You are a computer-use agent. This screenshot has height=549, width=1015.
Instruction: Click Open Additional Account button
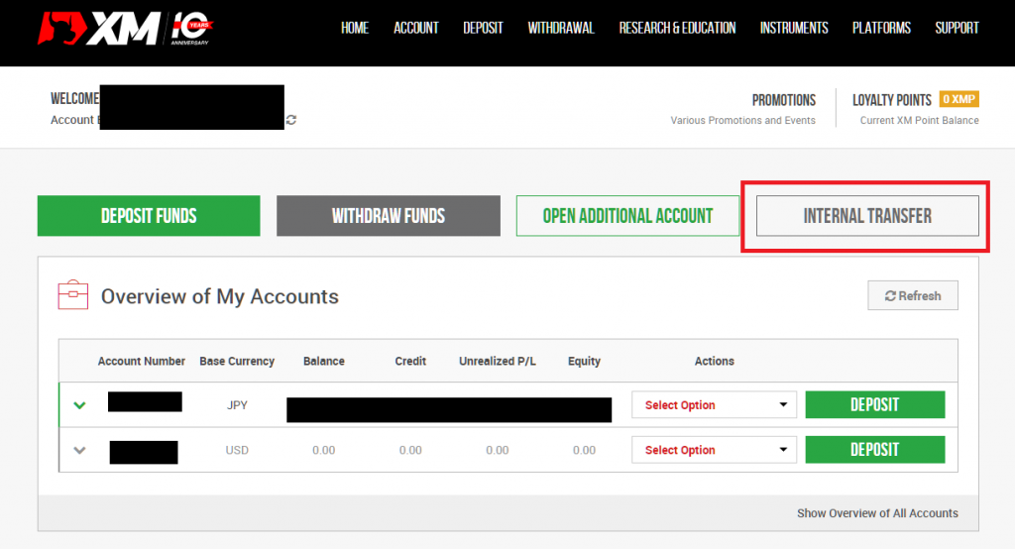(x=627, y=216)
